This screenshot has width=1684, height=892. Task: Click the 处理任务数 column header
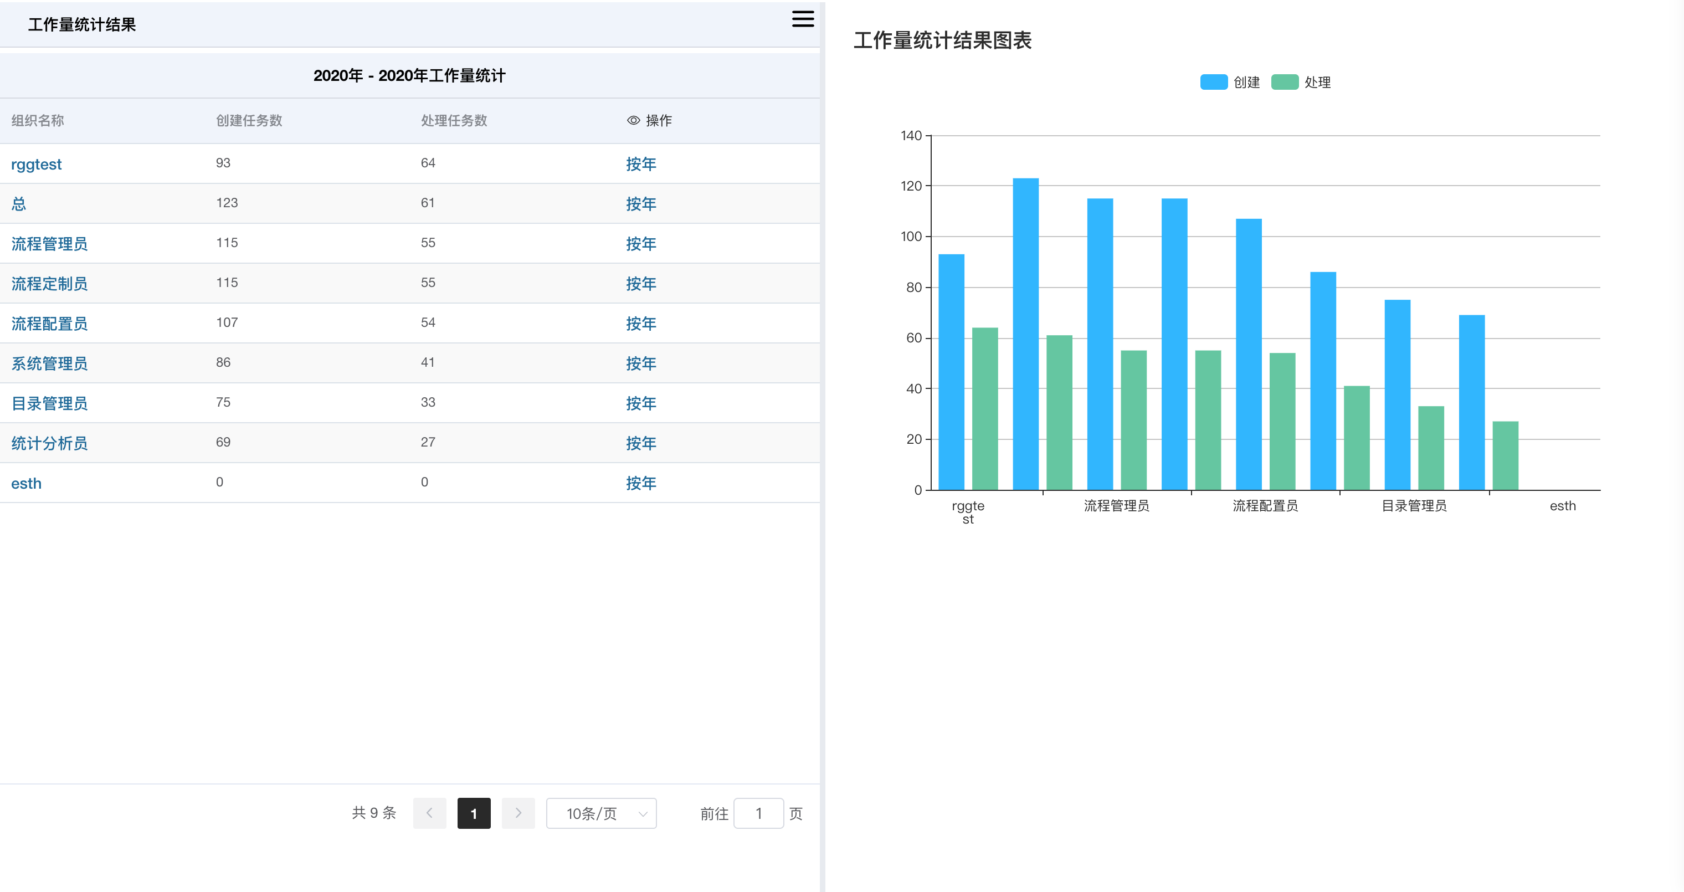coord(454,120)
